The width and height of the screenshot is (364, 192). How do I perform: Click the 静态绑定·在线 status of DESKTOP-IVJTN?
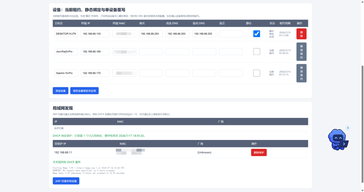[272, 34]
